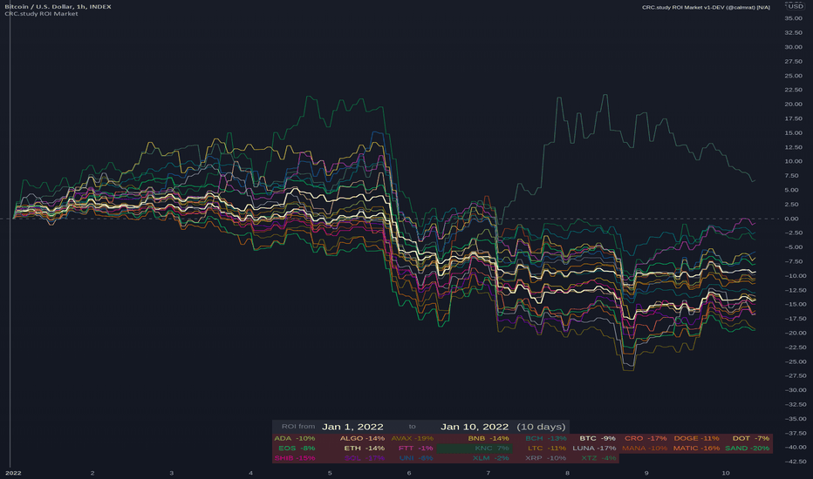Click the MATIC -16% cell
813x479 pixels.
point(696,449)
